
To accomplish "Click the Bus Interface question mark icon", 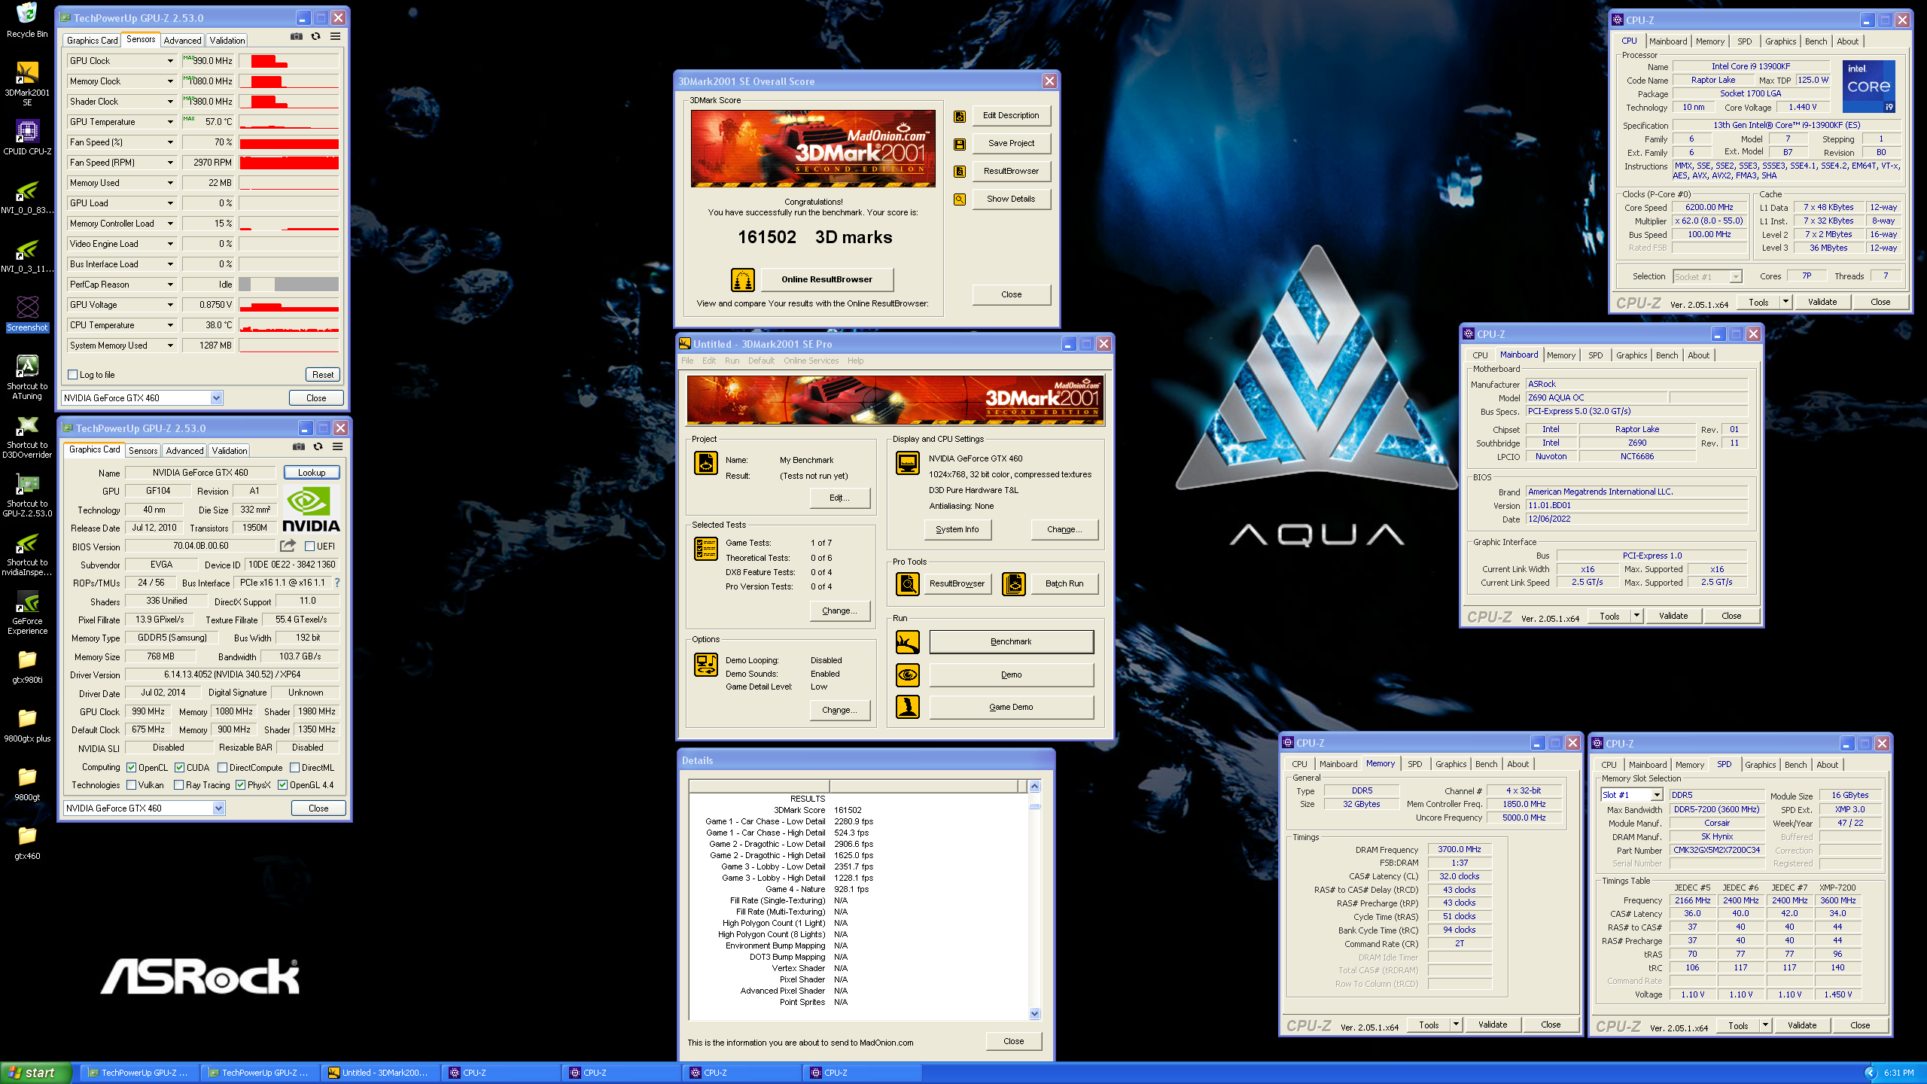I will (x=337, y=583).
